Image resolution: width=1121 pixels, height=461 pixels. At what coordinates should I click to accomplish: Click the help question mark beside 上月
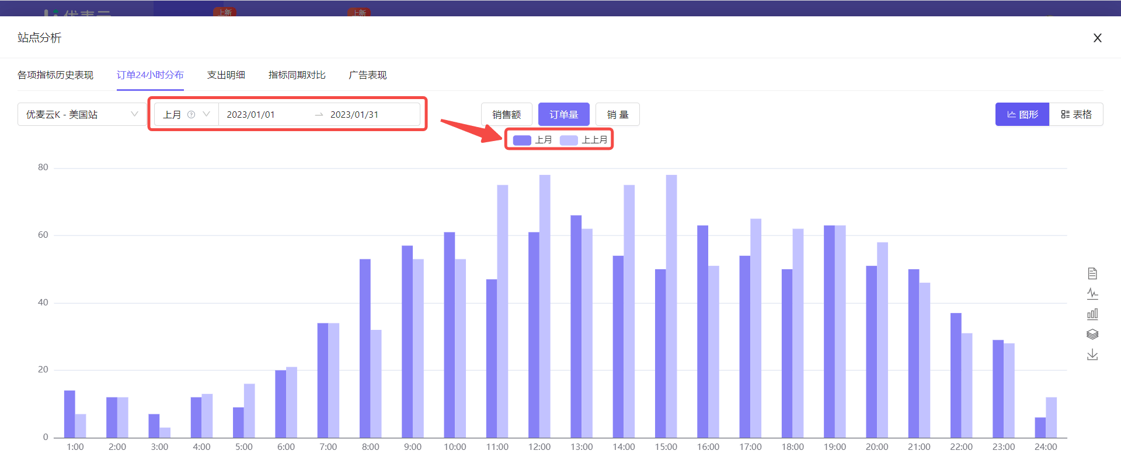coord(191,114)
